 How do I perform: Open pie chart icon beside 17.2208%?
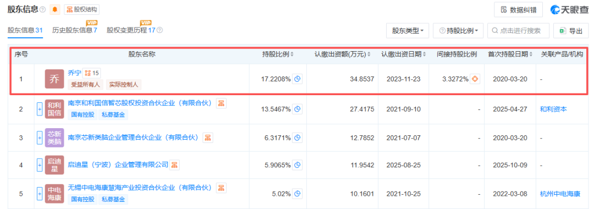pyautogui.click(x=298, y=79)
